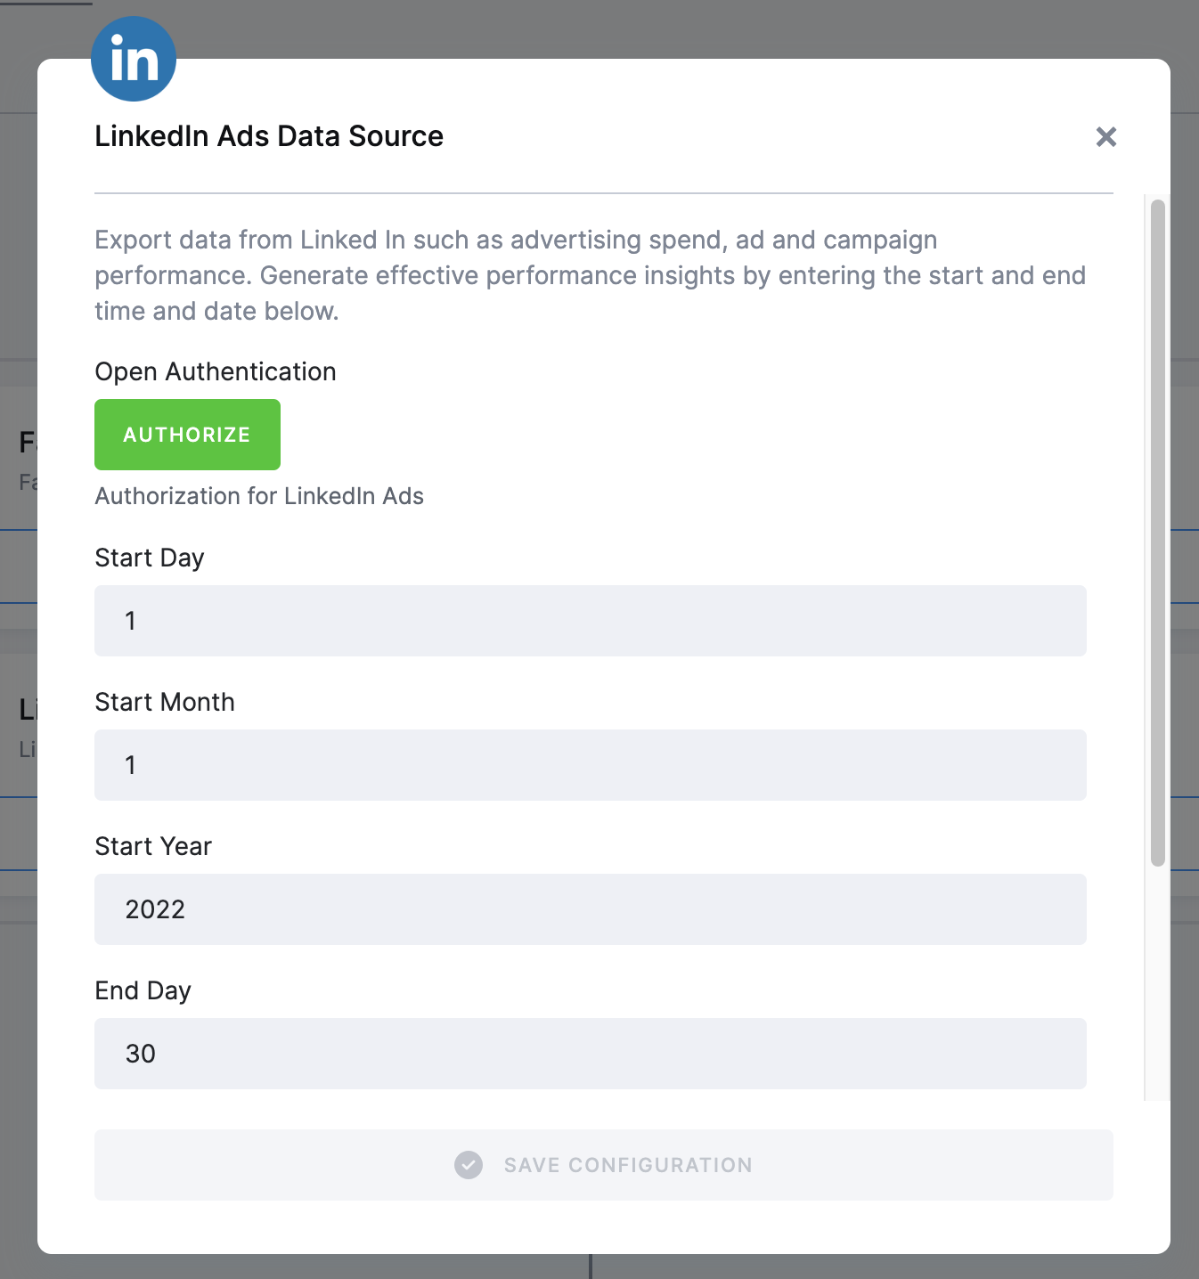Select the Start Day input containing 1
The height and width of the screenshot is (1279, 1199).
coord(590,621)
